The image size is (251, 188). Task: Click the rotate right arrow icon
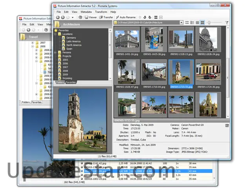point(150,18)
